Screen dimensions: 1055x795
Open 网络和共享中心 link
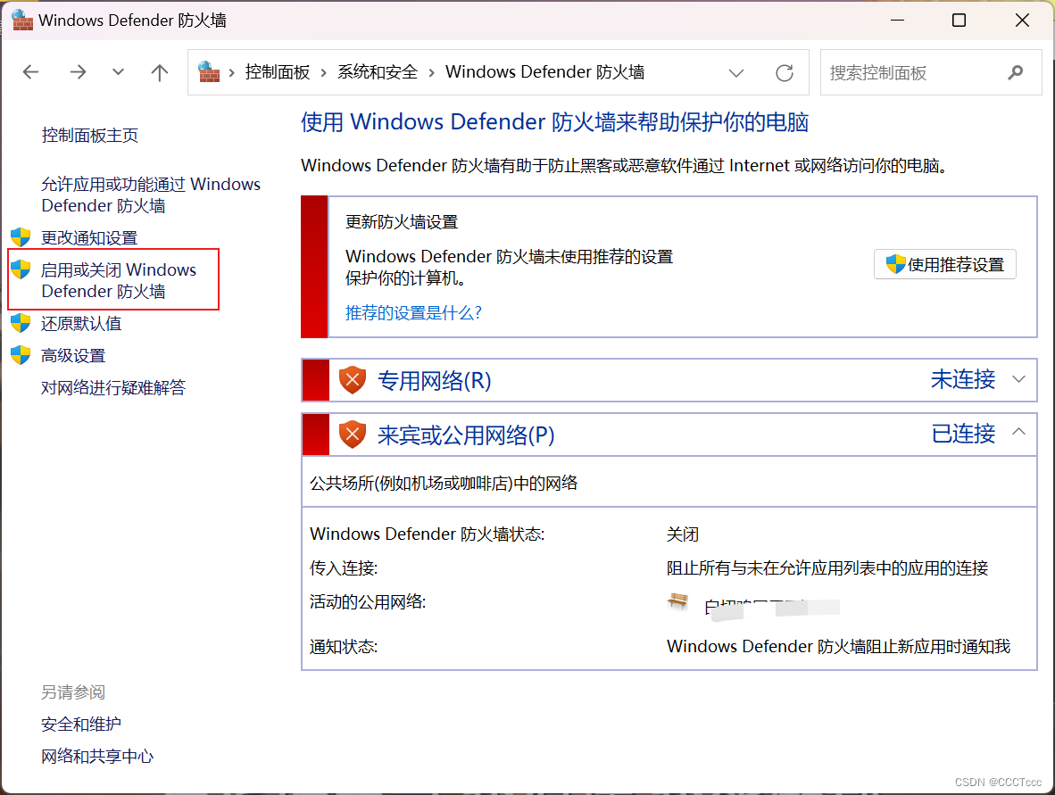[x=97, y=757]
